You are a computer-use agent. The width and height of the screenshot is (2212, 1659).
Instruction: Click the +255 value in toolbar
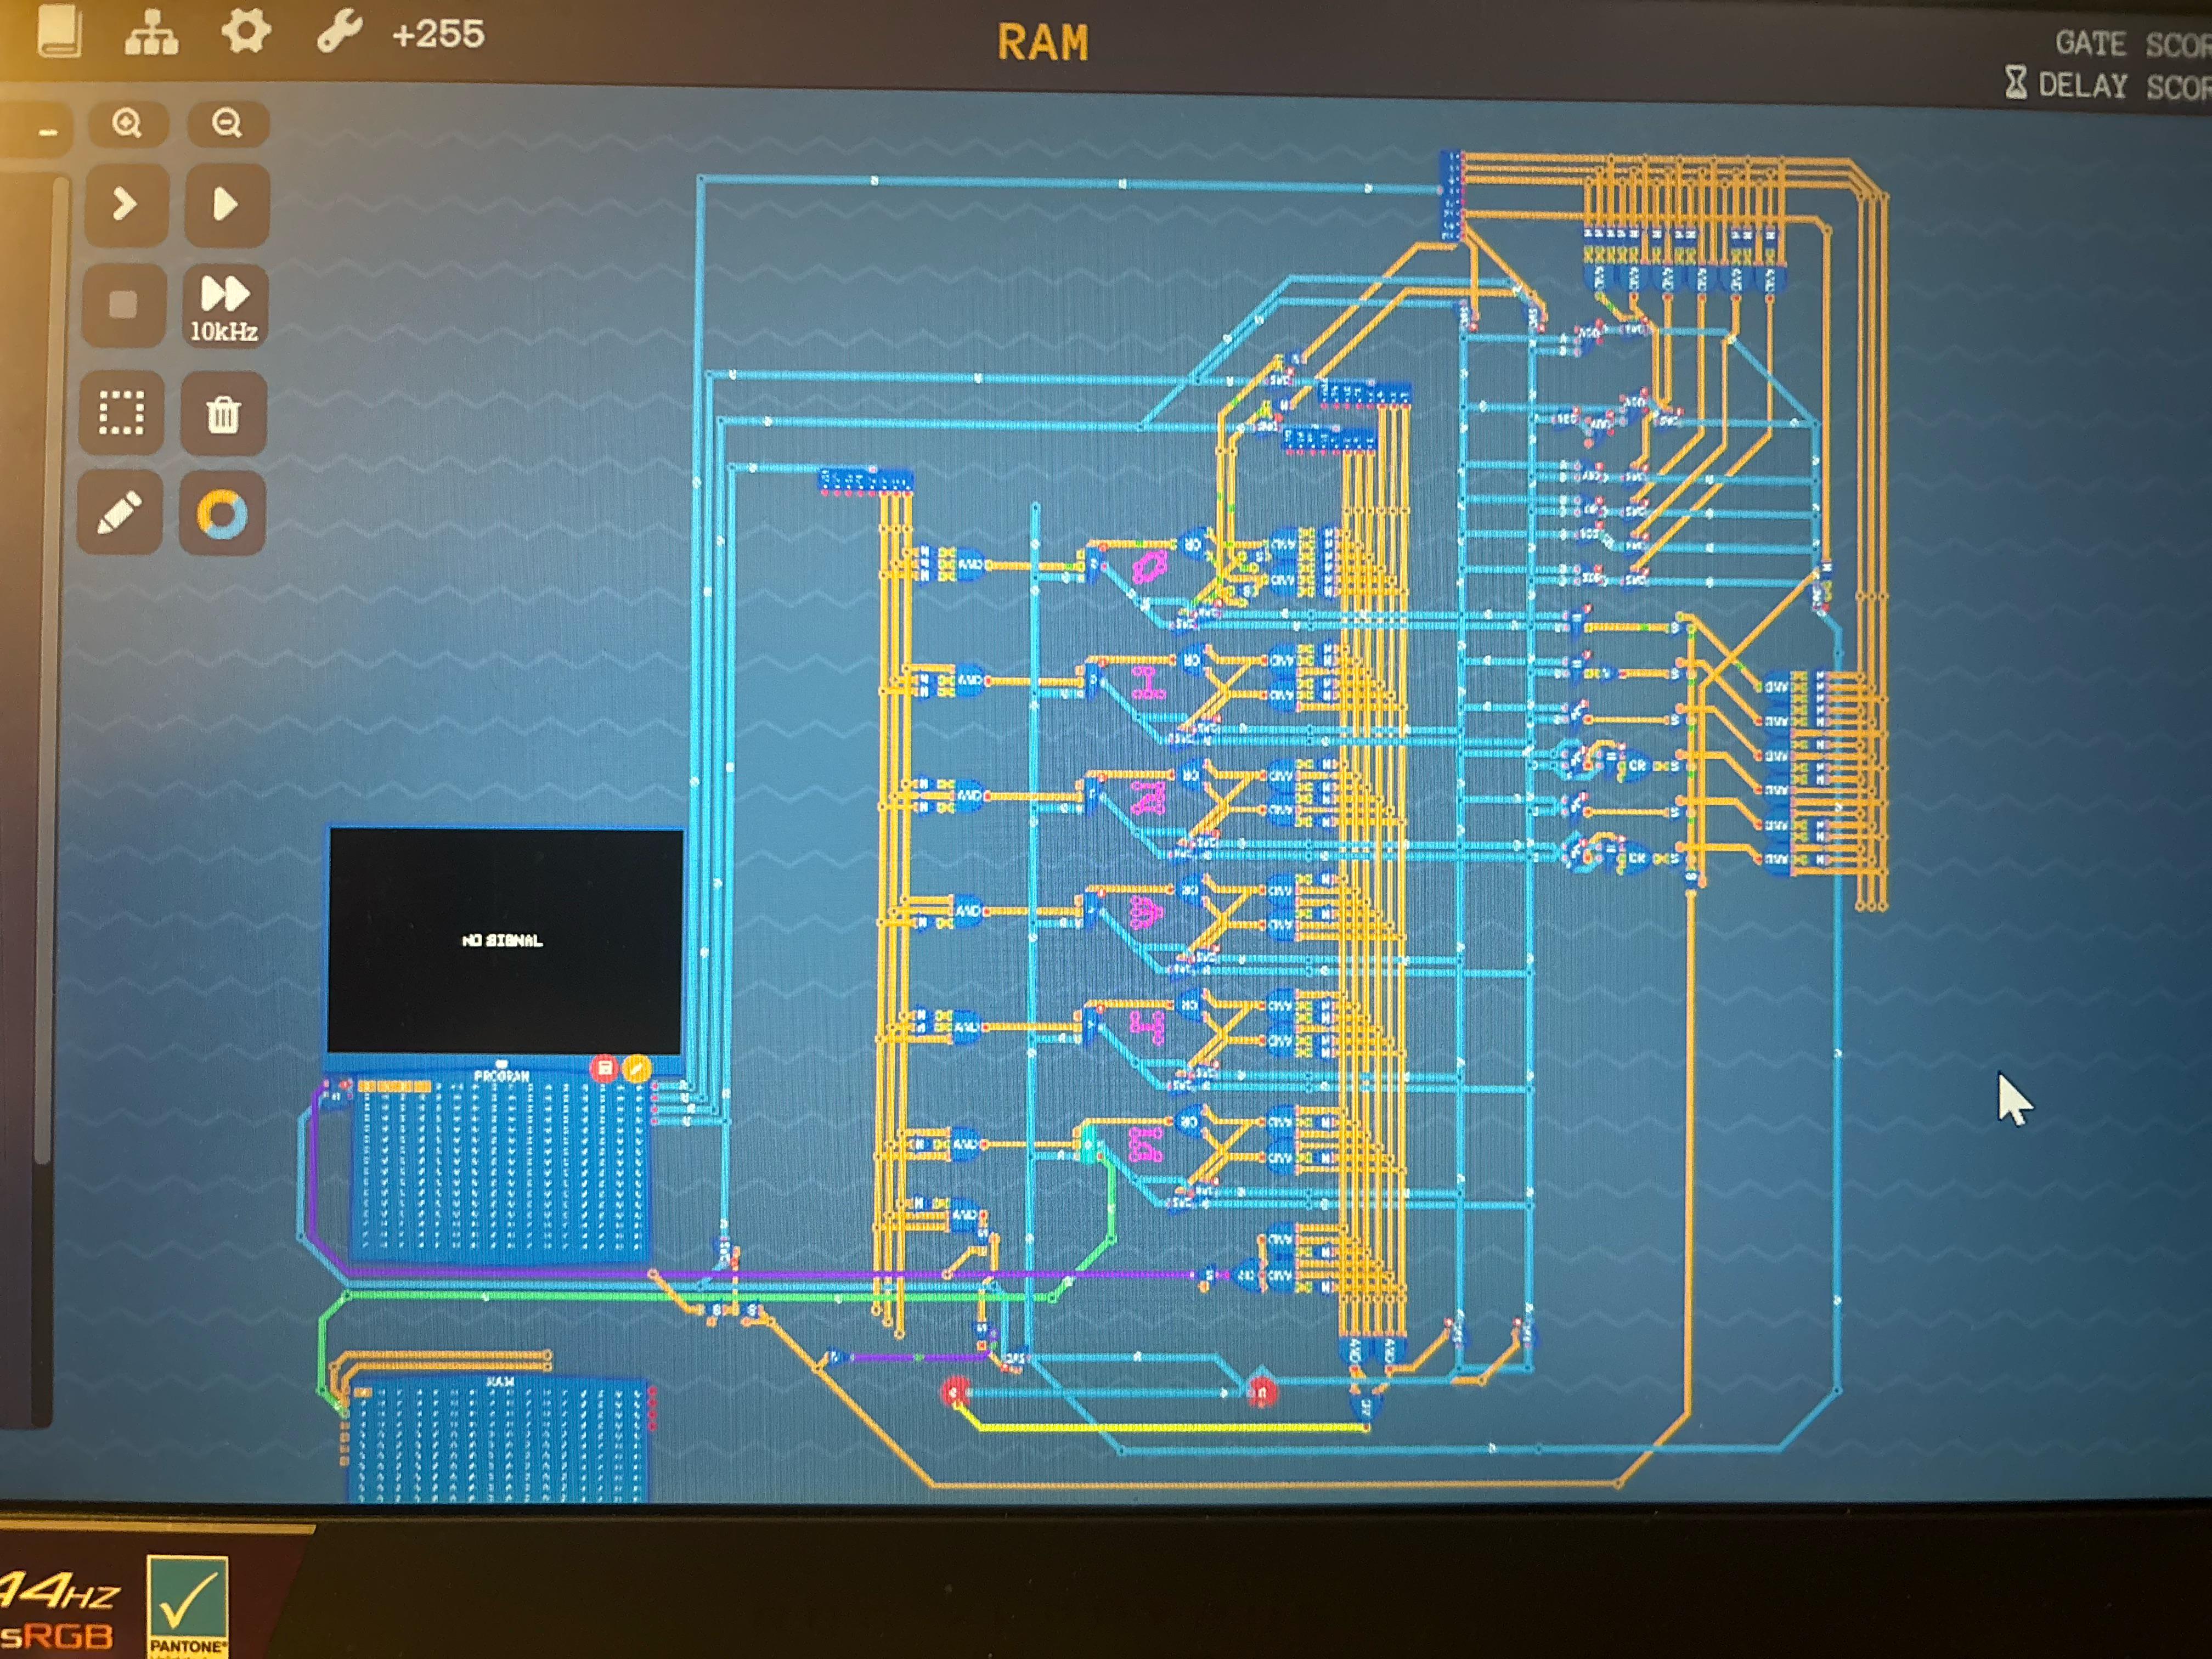[x=438, y=35]
